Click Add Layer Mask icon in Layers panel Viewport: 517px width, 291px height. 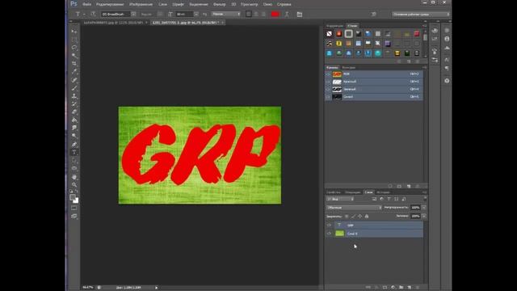pyautogui.click(x=385, y=288)
